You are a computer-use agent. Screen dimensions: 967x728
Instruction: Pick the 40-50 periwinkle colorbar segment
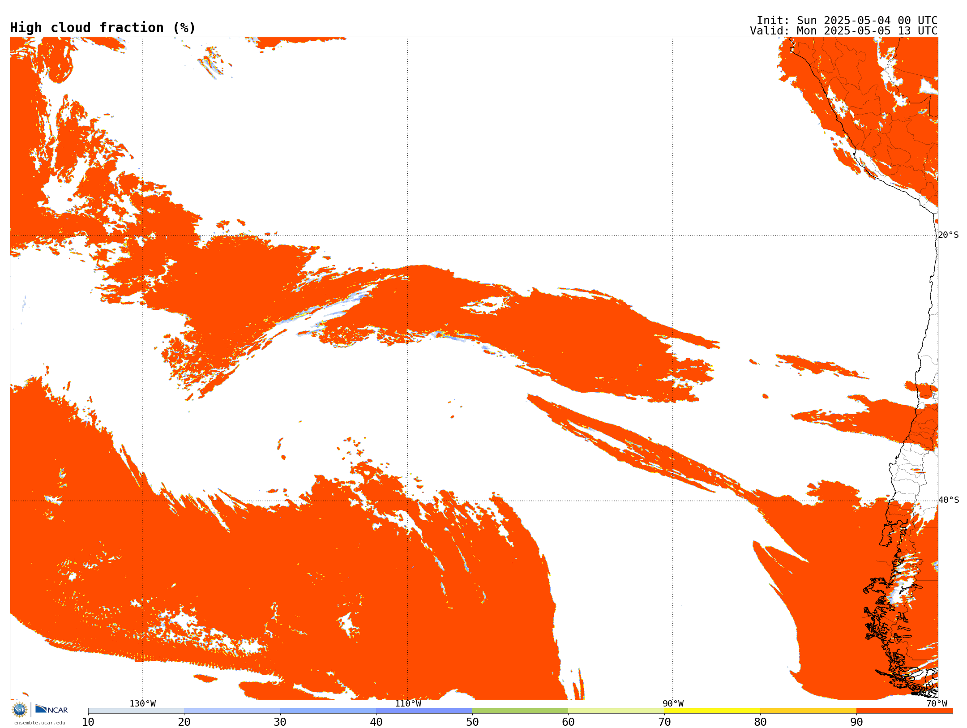pyautogui.click(x=424, y=711)
